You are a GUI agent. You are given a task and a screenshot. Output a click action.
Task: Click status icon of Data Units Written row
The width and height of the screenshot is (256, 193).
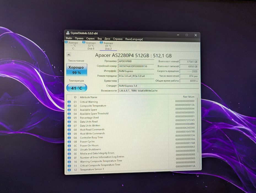point(69,126)
